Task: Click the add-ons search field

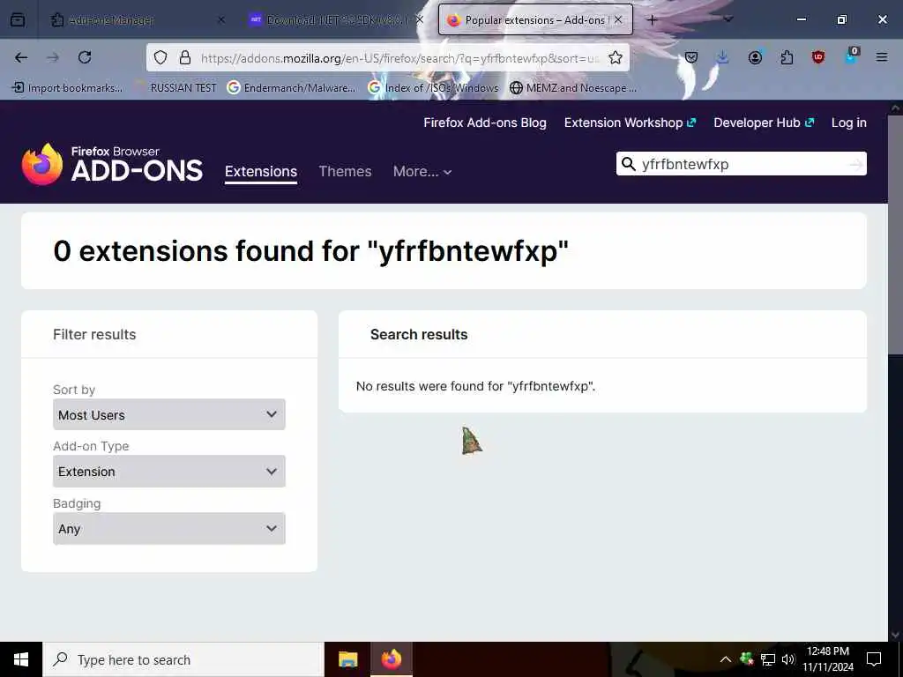Action: click(742, 164)
